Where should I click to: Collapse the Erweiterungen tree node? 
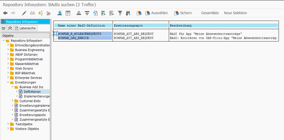pyautogui.click(x=8, y=82)
